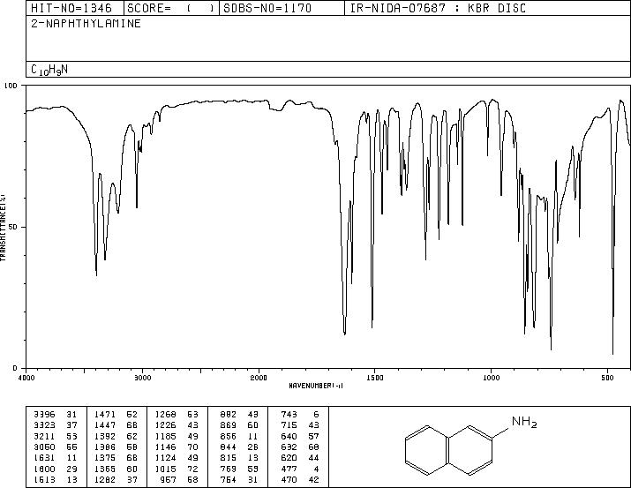This screenshot has height=488, width=631.
Task: Click the 967 wavenumber in peak table
Action: click(169, 479)
